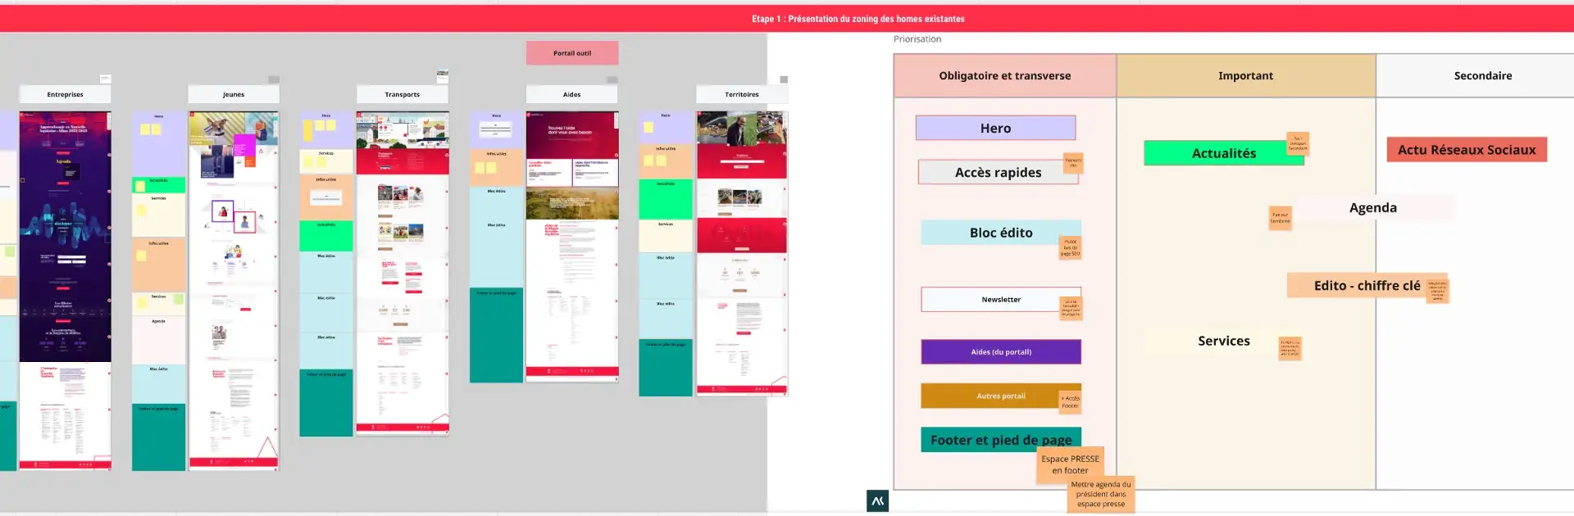Select the teal 'Footer et pied de page' card

(1001, 440)
